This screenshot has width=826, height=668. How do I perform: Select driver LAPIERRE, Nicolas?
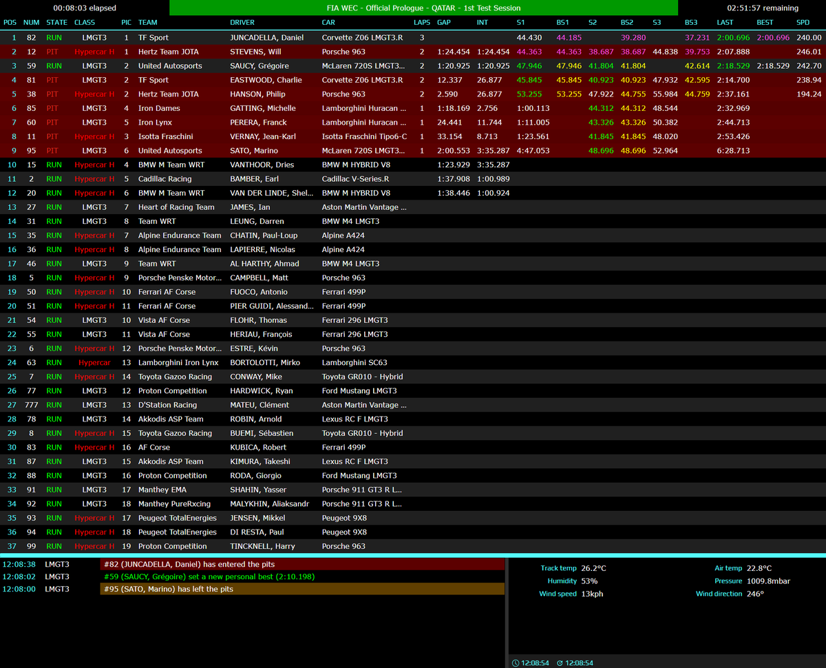click(262, 249)
